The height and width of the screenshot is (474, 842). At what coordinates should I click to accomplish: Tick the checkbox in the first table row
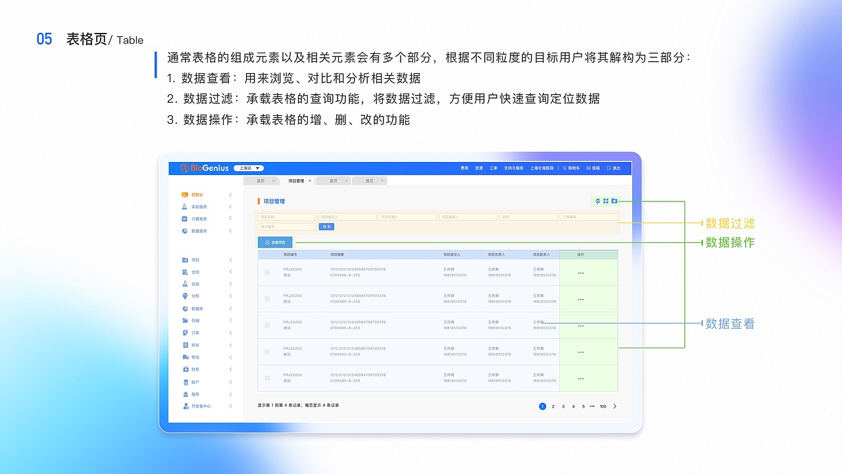[x=267, y=273]
